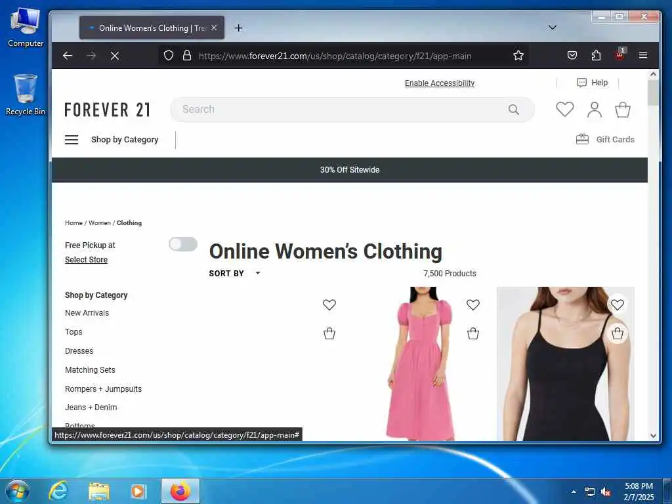This screenshot has width=672, height=504.
Task: Click the Firefox address bar URL
Action: [335, 56]
